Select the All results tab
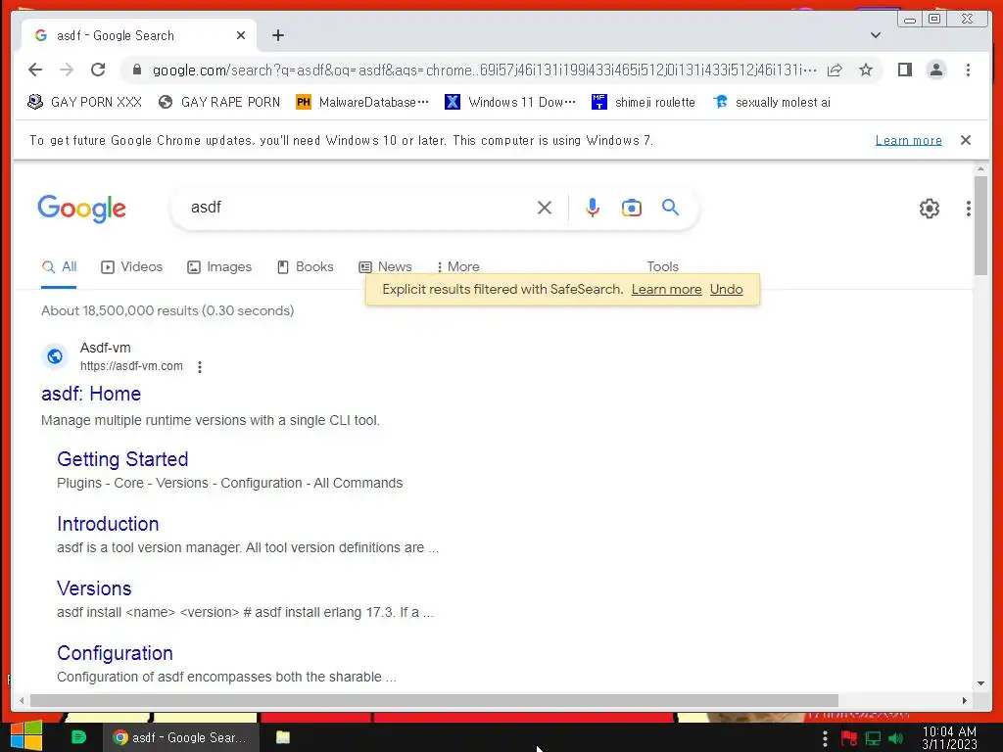This screenshot has width=1003, height=752. click(x=59, y=266)
